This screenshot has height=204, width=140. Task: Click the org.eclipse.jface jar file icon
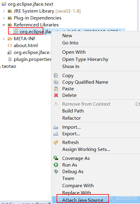16,31
